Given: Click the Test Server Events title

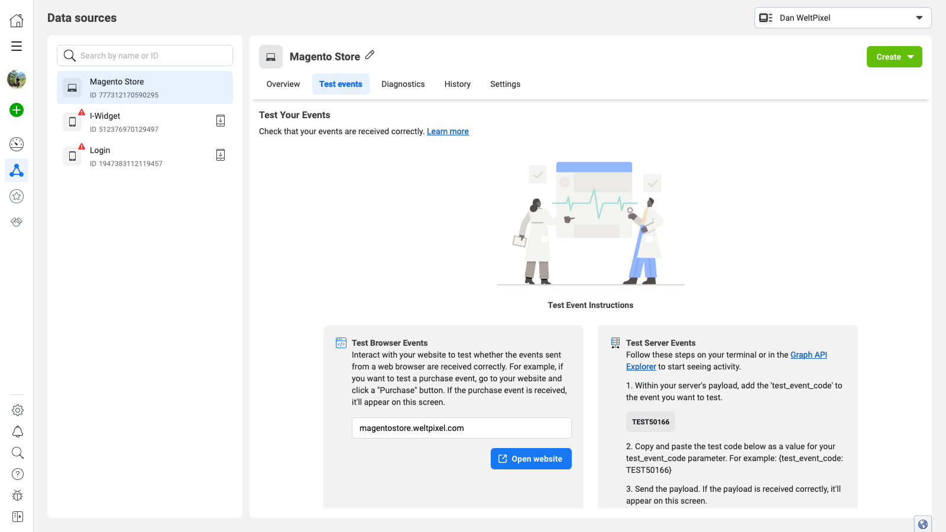Looking at the screenshot, I should point(661,343).
